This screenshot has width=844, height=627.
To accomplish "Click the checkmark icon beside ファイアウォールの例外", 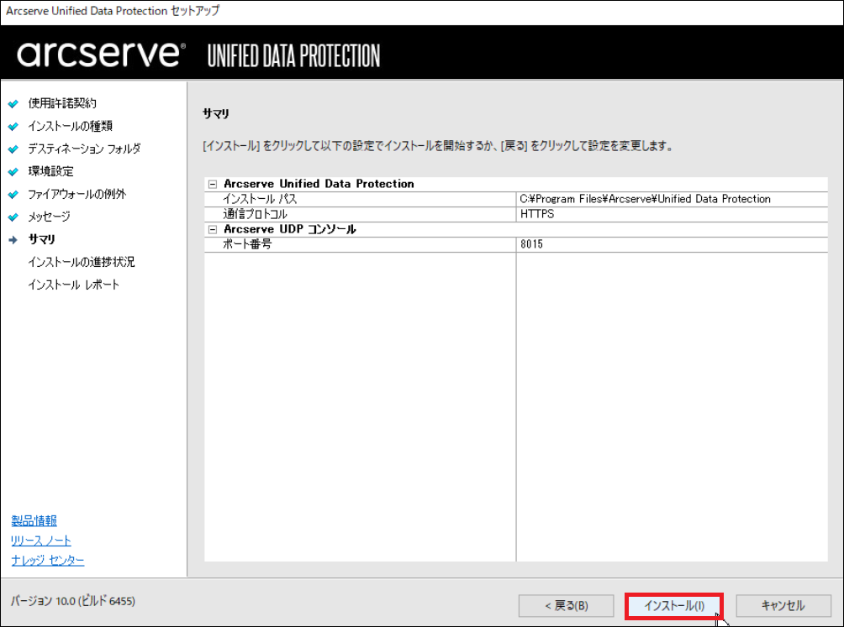I will (x=13, y=195).
